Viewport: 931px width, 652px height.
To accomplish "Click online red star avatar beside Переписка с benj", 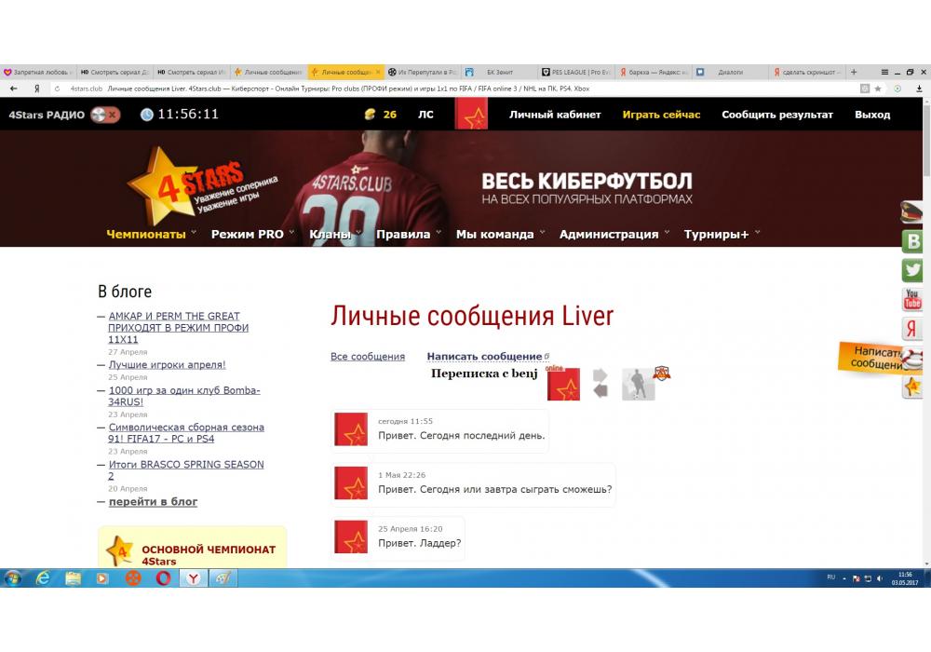I will [x=563, y=384].
